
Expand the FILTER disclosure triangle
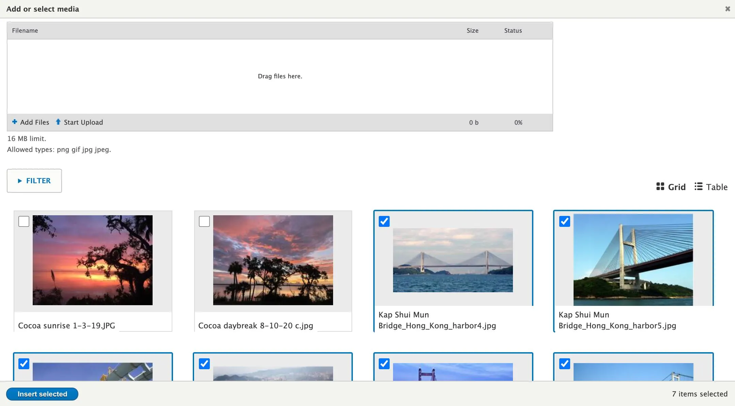click(20, 181)
